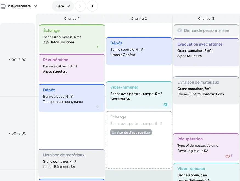Click the calendar icon on Vider-ramener GénieBât card

[165, 104]
